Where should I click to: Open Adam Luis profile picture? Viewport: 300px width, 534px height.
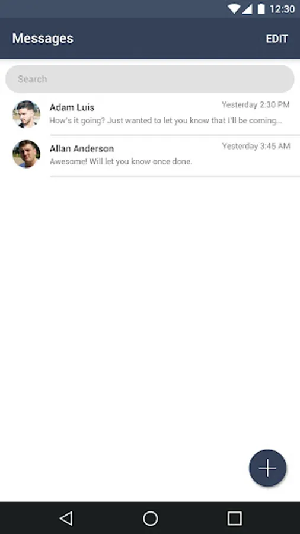[x=26, y=114]
